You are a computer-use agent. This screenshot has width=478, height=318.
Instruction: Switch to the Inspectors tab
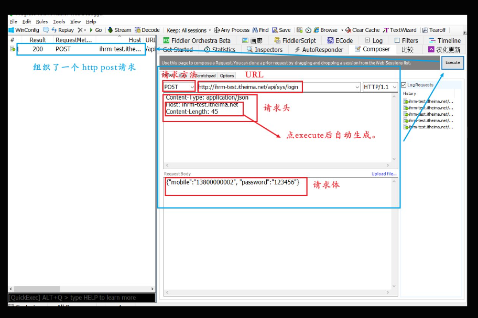coord(265,50)
